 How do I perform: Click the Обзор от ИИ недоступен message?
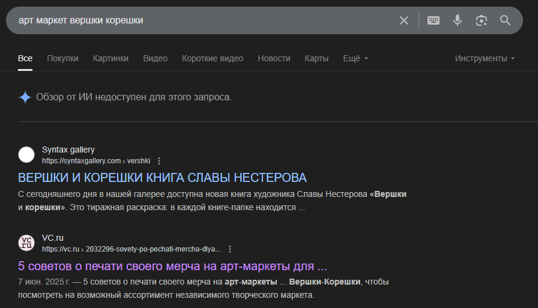coord(134,97)
